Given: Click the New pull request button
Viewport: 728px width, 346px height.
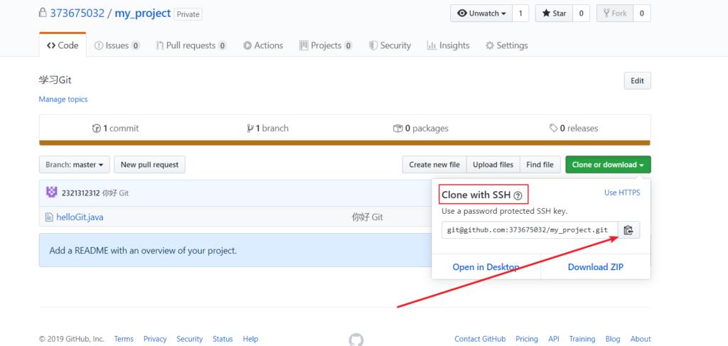Looking at the screenshot, I should pos(149,165).
